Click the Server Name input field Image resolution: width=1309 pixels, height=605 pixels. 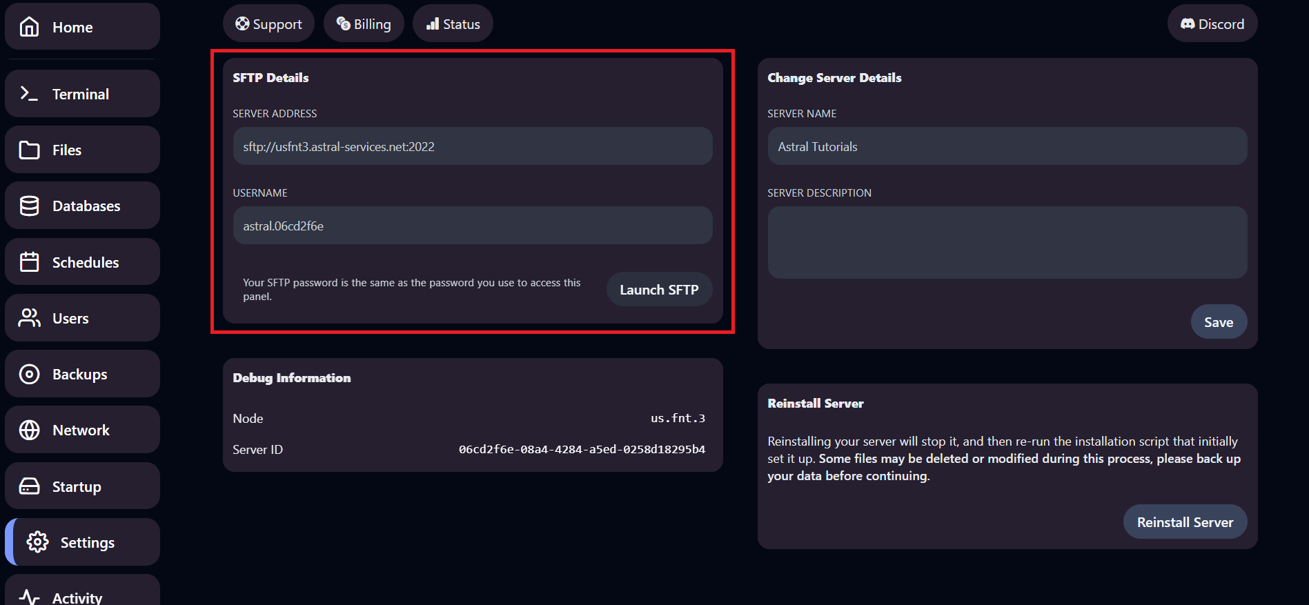coord(1007,146)
